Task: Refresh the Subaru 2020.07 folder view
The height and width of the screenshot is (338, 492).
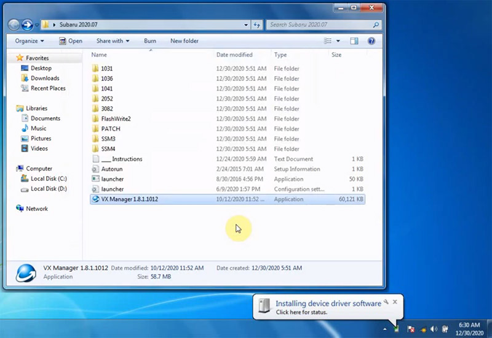Action: (x=257, y=25)
